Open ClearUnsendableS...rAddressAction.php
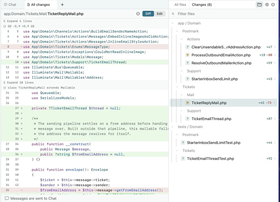 click(x=226, y=47)
